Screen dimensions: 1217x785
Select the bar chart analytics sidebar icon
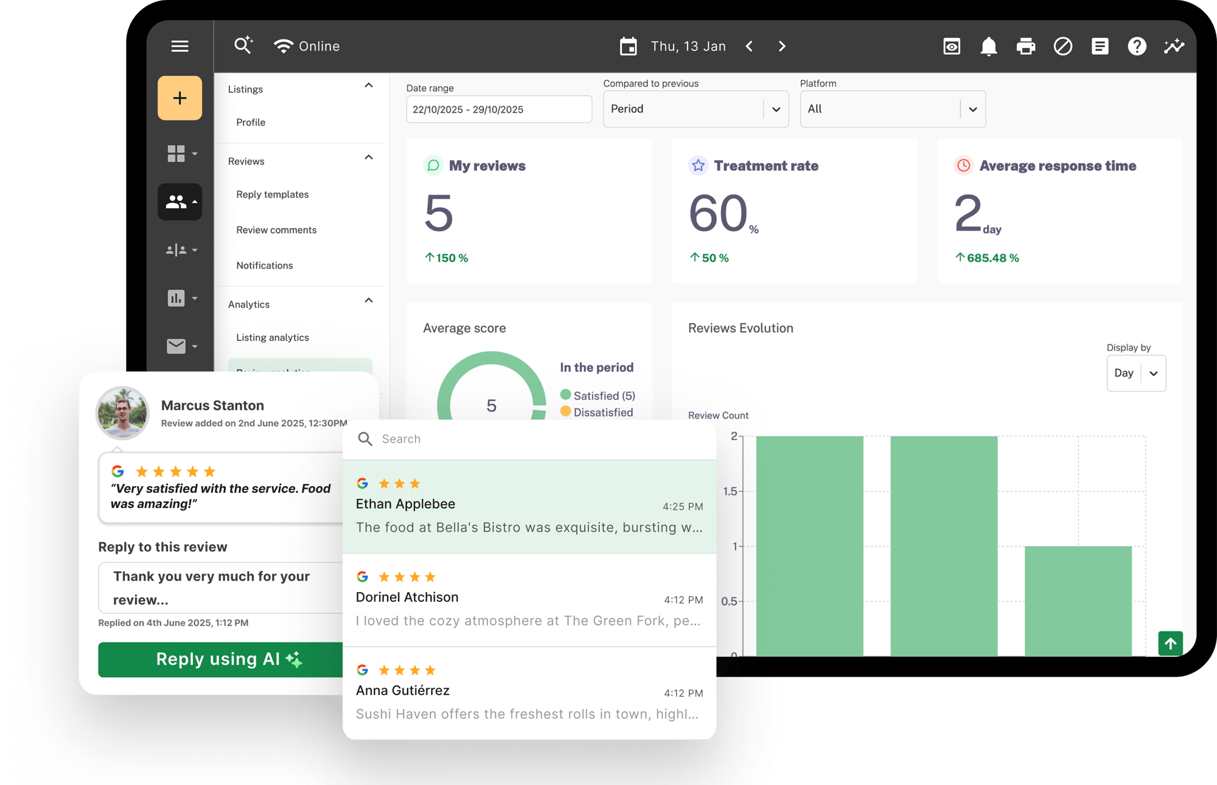tap(176, 298)
